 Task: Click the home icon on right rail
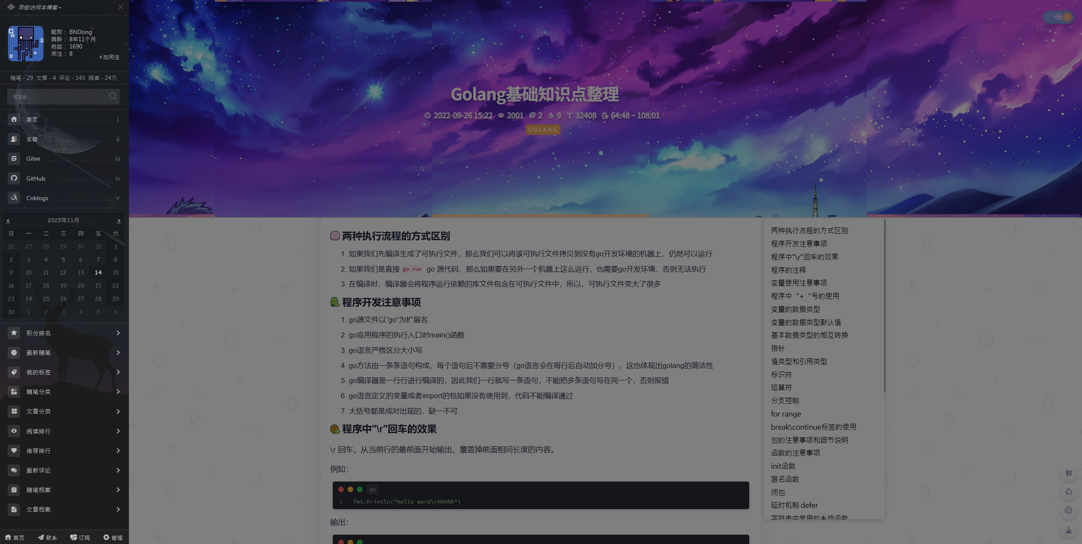pos(1068,492)
